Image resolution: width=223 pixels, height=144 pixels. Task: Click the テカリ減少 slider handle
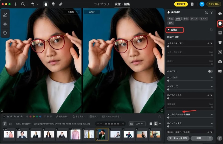tap(168, 80)
